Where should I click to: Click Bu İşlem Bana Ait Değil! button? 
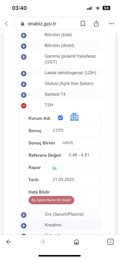pyautogui.click(x=51, y=200)
